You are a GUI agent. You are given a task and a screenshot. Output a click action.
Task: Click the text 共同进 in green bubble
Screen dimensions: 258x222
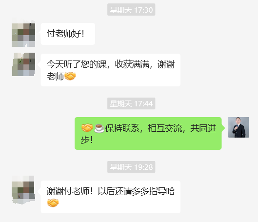click(x=203, y=128)
